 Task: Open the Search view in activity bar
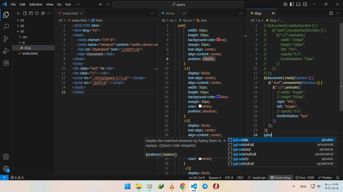6,27
